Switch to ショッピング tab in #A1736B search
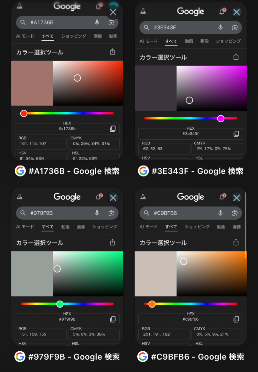Screen dimensions: 258x372 point(74,36)
